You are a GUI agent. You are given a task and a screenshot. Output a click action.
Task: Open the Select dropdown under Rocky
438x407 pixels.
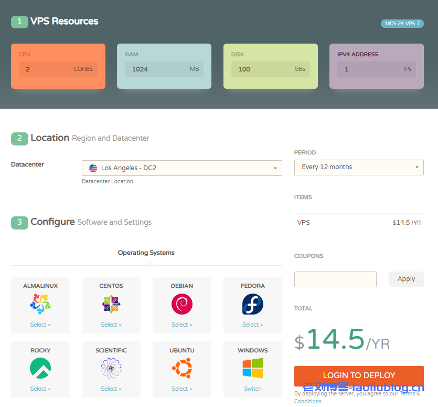(40, 388)
